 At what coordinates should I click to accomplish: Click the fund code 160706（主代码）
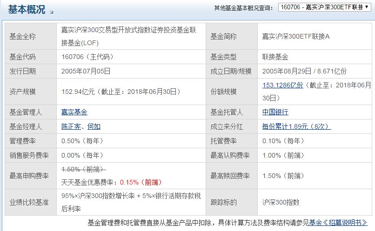click(x=87, y=57)
